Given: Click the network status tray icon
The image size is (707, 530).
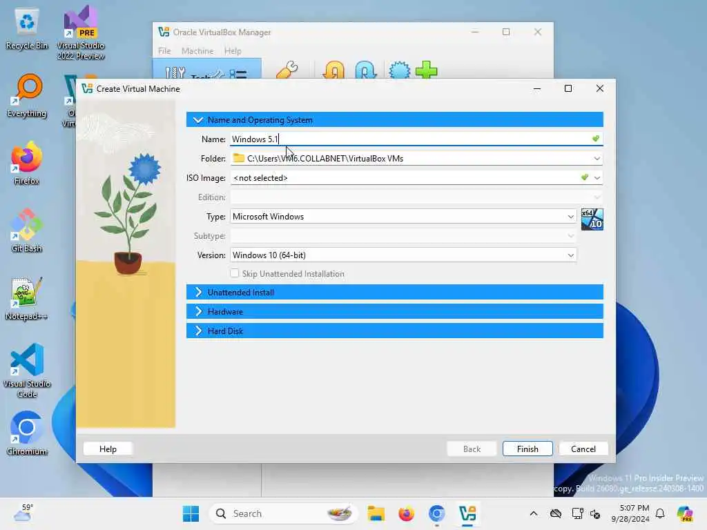Looking at the screenshot, I should click(x=577, y=513).
